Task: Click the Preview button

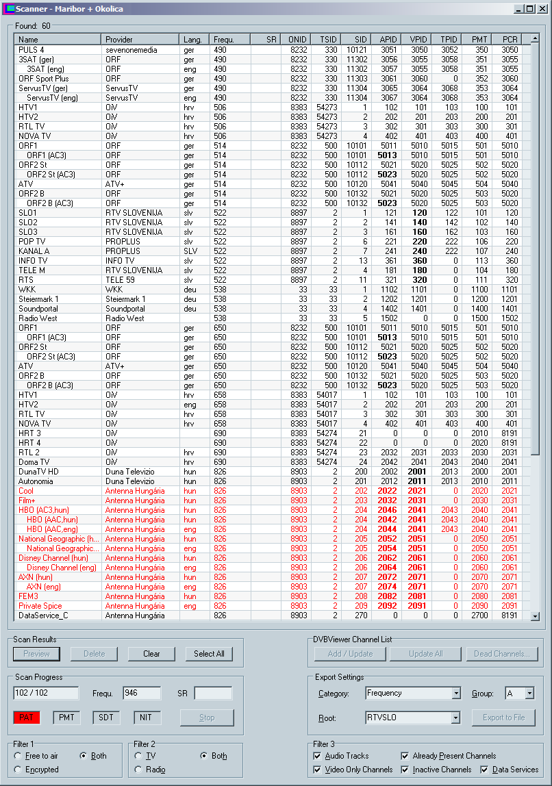Action: [36, 654]
